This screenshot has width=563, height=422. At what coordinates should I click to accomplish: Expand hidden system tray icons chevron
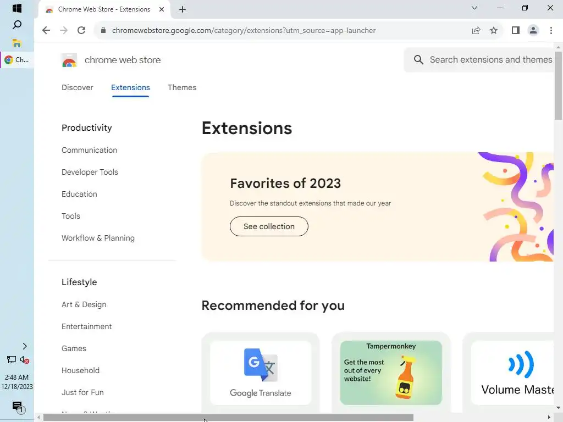[x=25, y=346]
